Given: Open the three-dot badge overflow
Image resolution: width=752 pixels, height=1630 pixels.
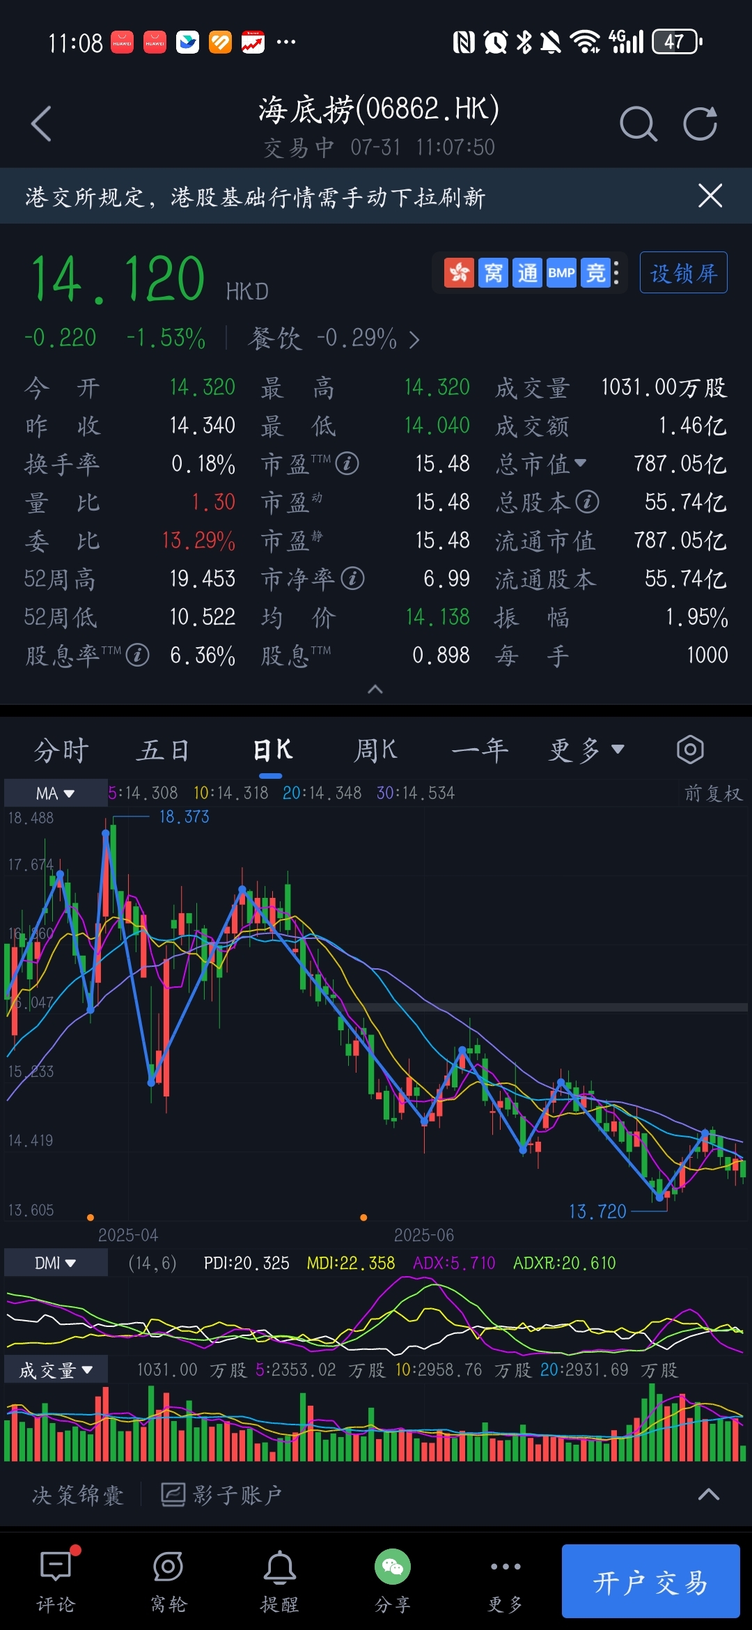Looking at the screenshot, I should (x=616, y=273).
